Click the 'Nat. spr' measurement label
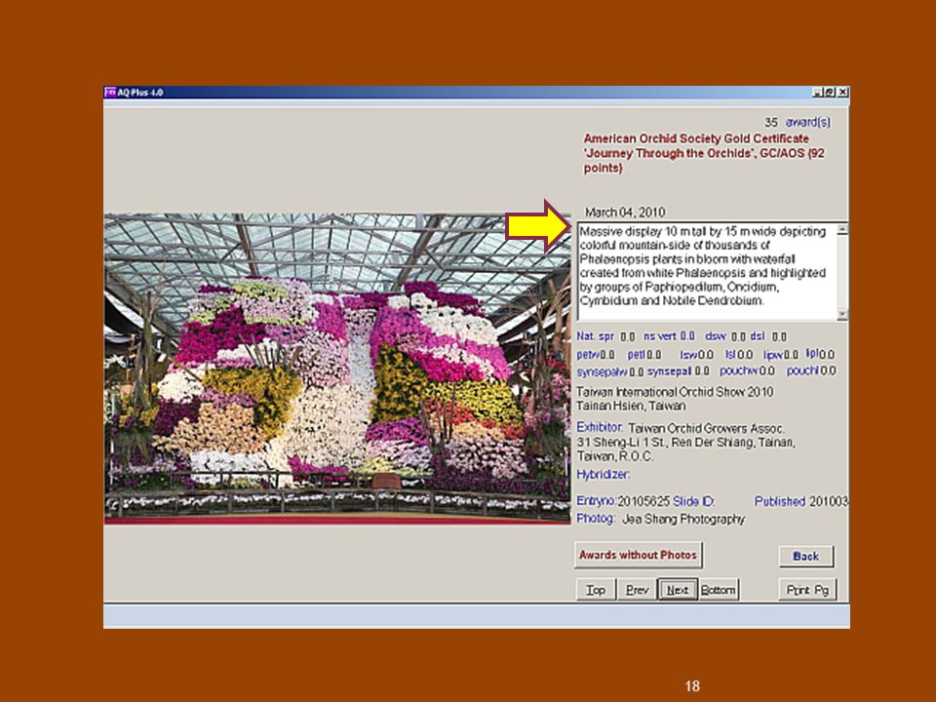The height and width of the screenshot is (702, 936). coord(595,336)
